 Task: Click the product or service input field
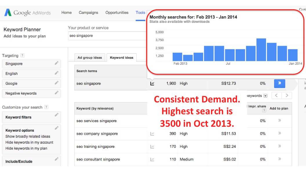107,36
